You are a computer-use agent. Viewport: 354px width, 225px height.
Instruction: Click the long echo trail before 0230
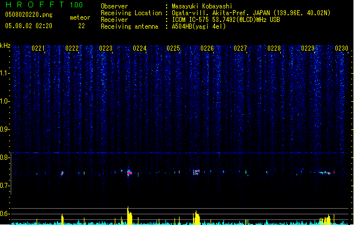[325, 173]
